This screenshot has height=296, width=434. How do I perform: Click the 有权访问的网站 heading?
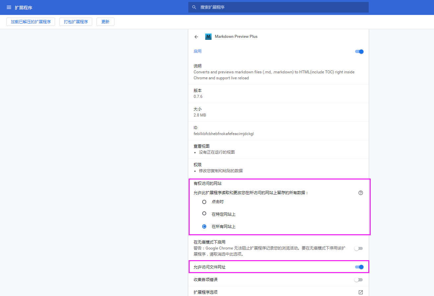[207, 184]
